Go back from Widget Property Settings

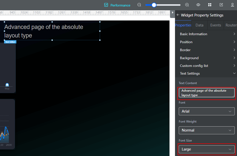(178, 15)
